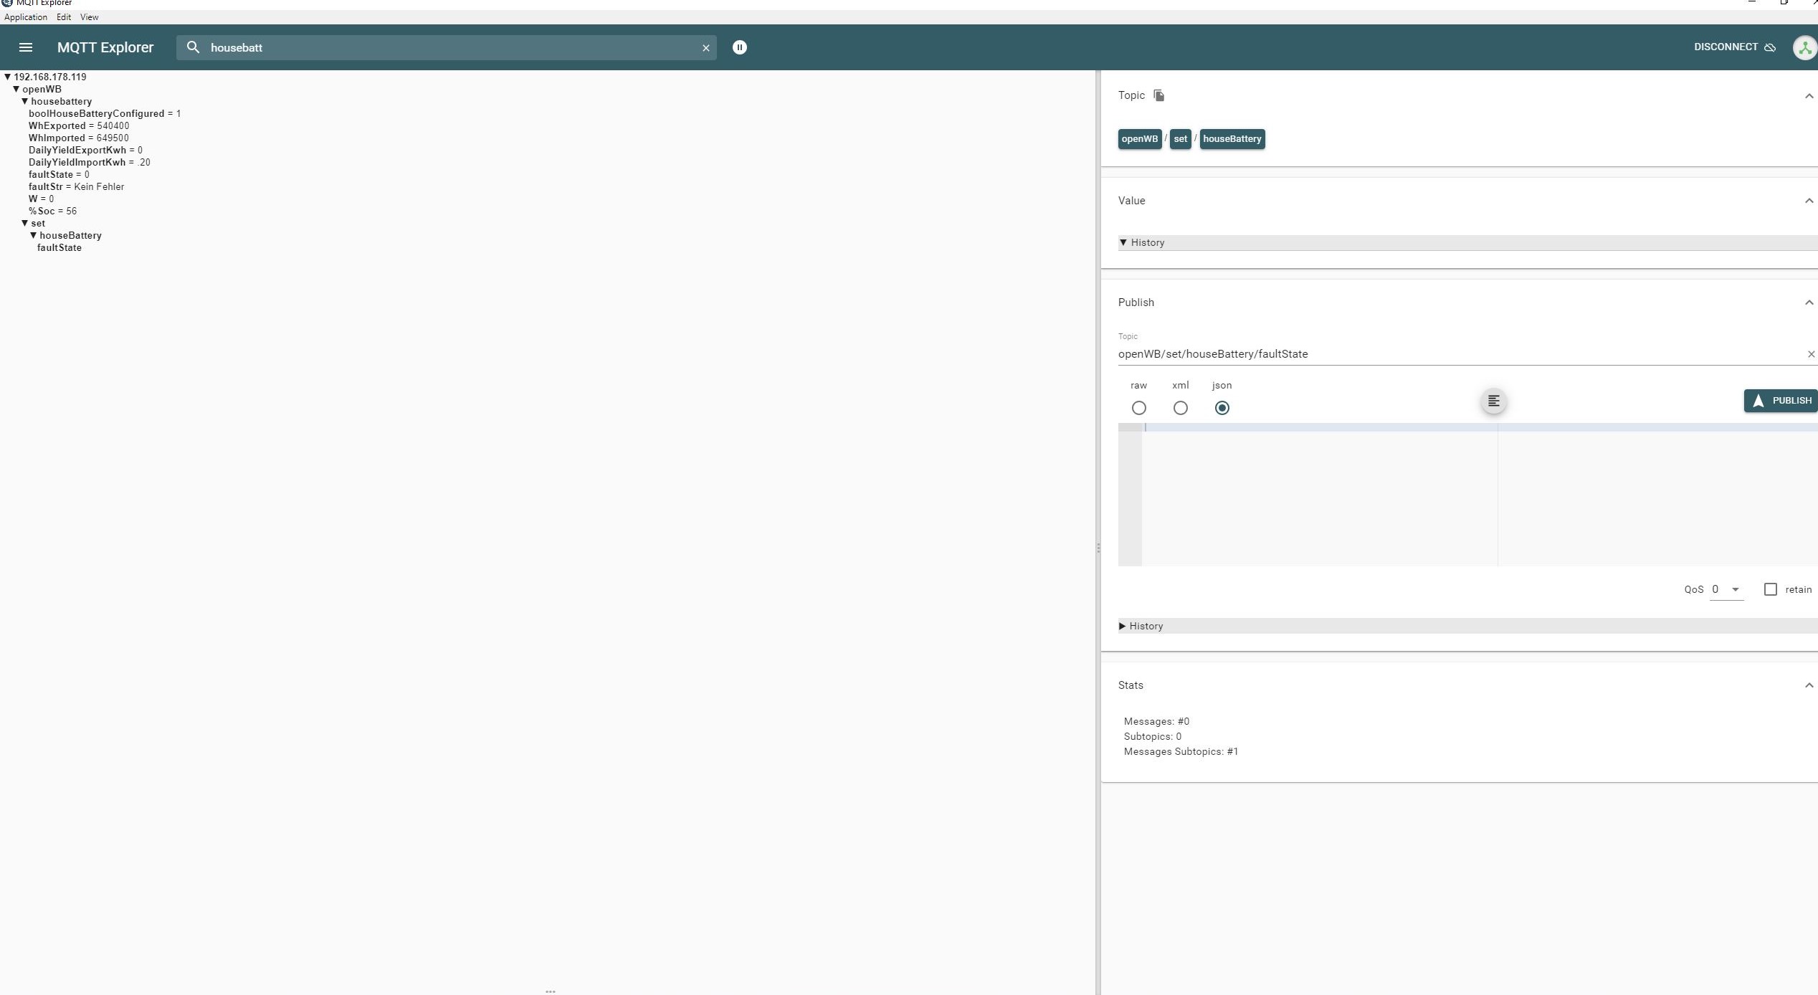Image resolution: width=1818 pixels, height=995 pixels.
Task: Copy topic path to clipboard
Action: 1158,95
